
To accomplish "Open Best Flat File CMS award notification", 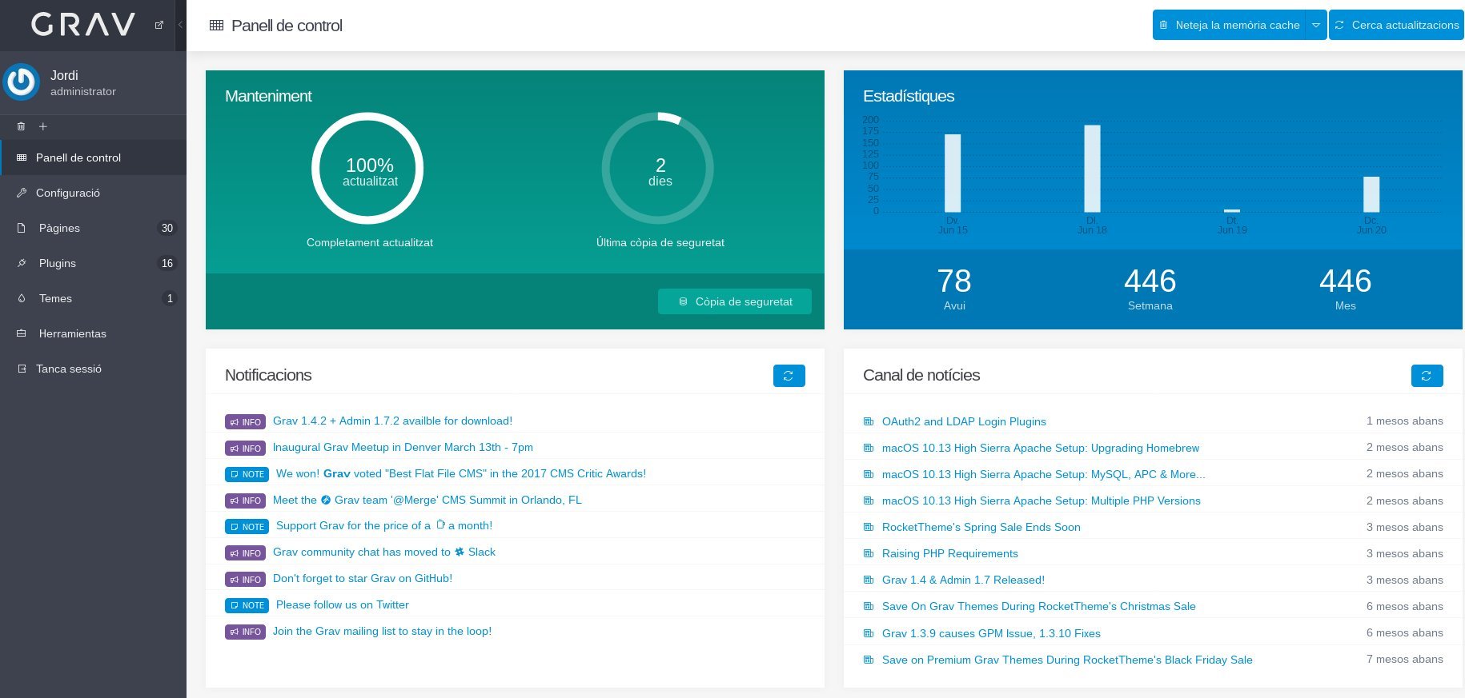I will pos(461,473).
